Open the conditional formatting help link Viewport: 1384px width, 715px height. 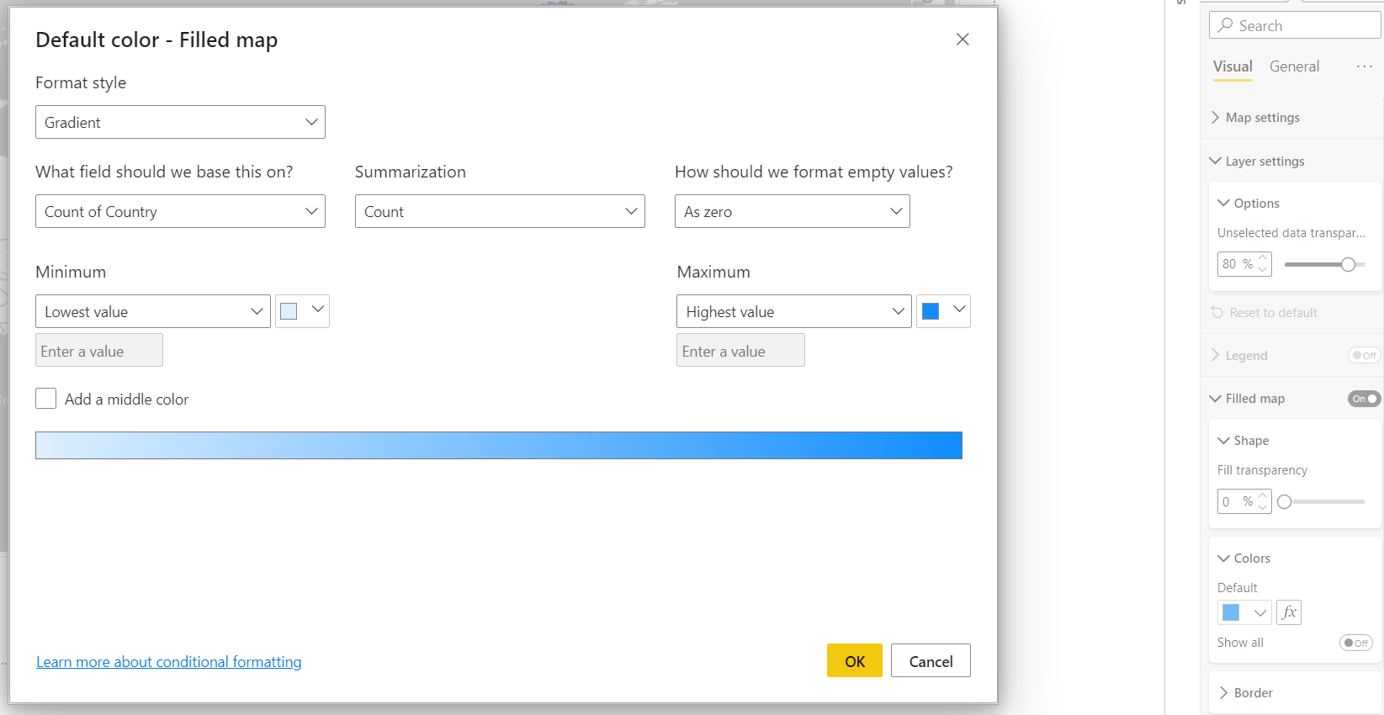click(x=168, y=662)
